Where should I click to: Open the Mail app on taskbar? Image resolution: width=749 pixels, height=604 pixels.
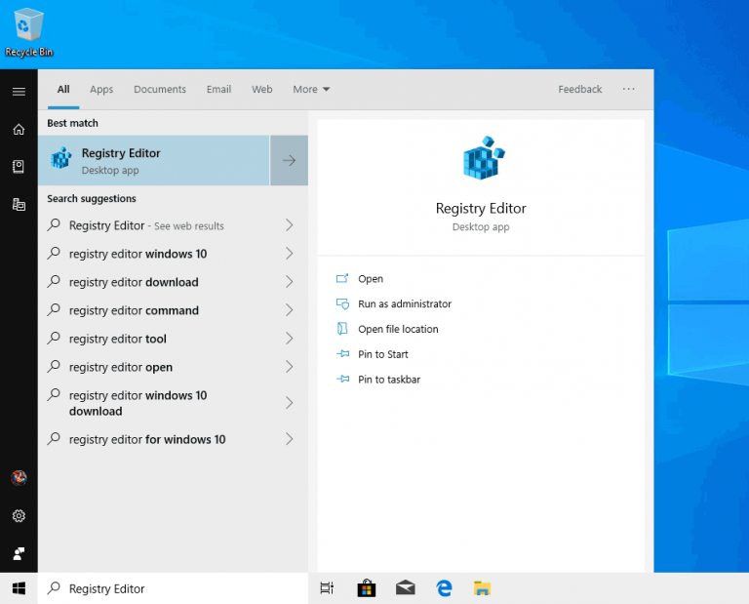click(x=405, y=588)
